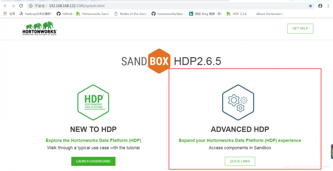Click the Hortonworks elephants logo
333x171 pixels.
[40, 28]
